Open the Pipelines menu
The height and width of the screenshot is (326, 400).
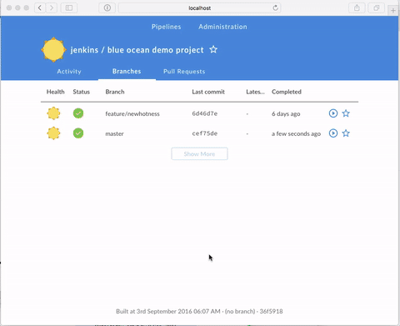[166, 27]
